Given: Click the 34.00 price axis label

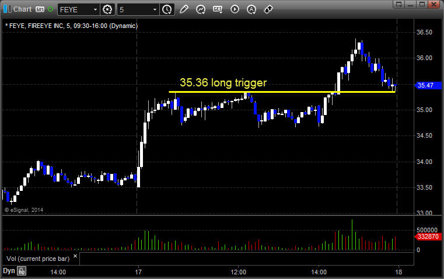Looking at the screenshot, I should (x=424, y=162).
